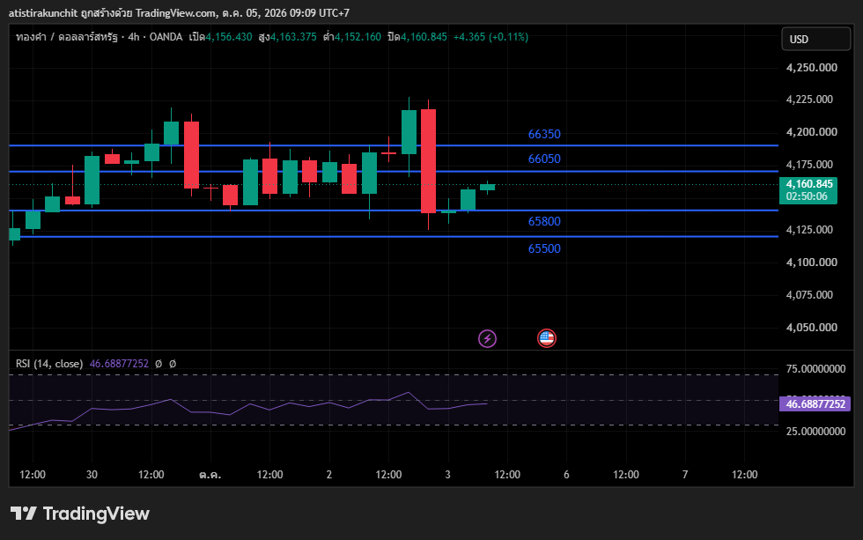863x540 pixels.
Task: Select the 66050 line label
Action: coord(544,159)
